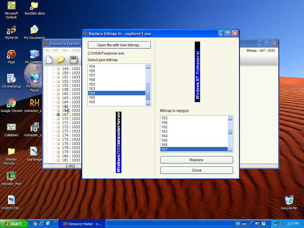Launch Chrome from the quick launch bar
The image size is (304, 228).
pyautogui.click(x=35, y=224)
